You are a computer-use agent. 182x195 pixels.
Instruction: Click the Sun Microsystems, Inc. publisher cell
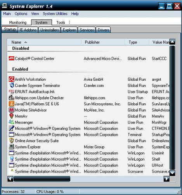pyautogui.click(x=102, y=104)
